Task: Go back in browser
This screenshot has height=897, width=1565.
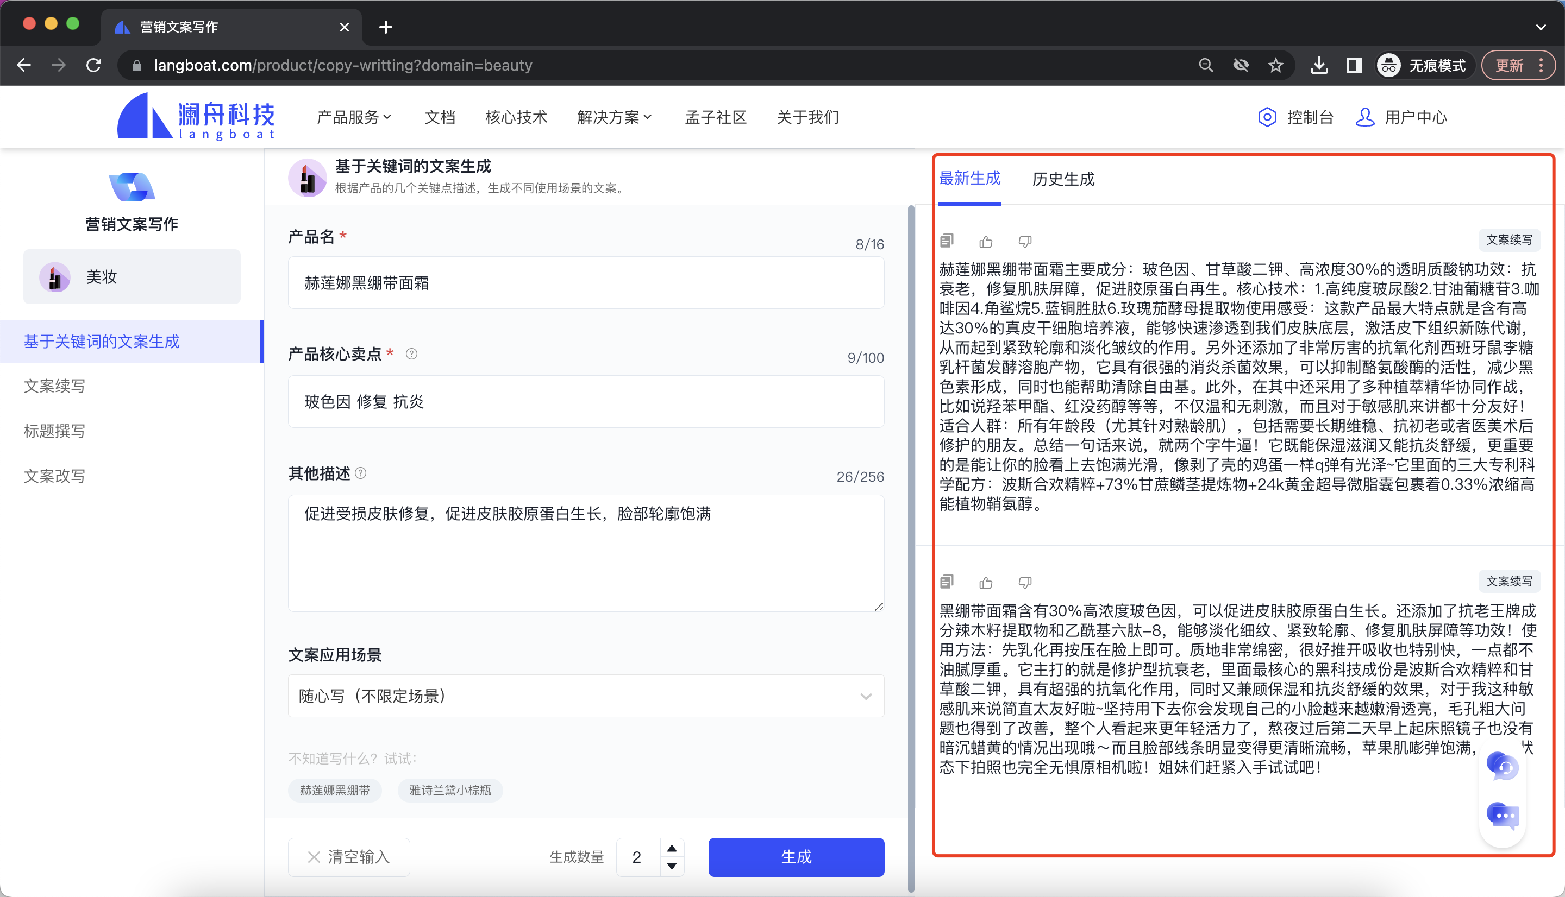Action: point(24,65)
